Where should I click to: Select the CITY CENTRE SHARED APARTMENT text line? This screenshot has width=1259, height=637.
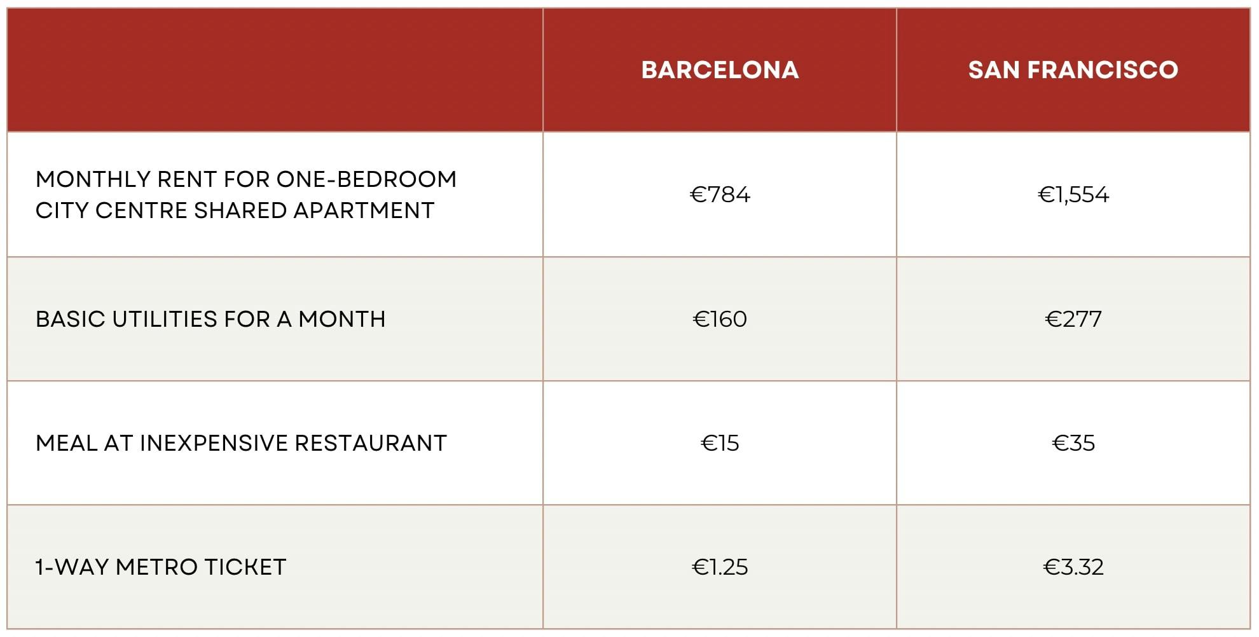click(235, 210)
